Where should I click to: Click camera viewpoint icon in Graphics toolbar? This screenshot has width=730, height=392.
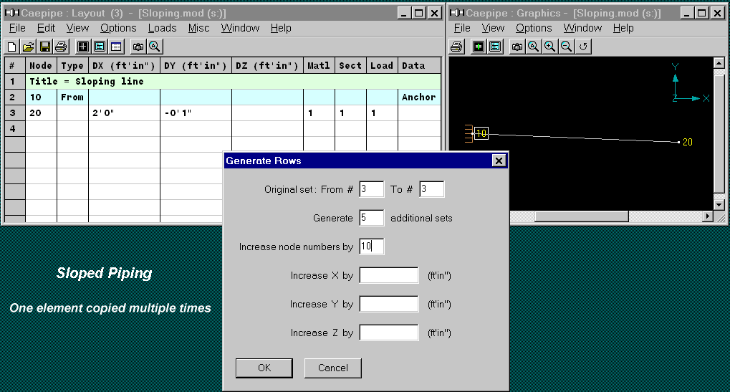click(x=517, y=47)
